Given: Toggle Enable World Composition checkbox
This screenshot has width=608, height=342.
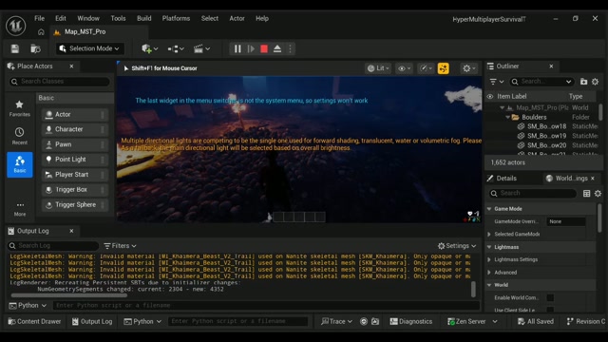Looking at the screenshot, I should coord(550,297).
